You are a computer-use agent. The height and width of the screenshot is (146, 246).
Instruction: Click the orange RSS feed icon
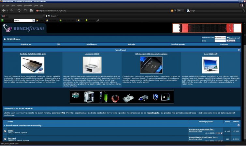point(172,11)
